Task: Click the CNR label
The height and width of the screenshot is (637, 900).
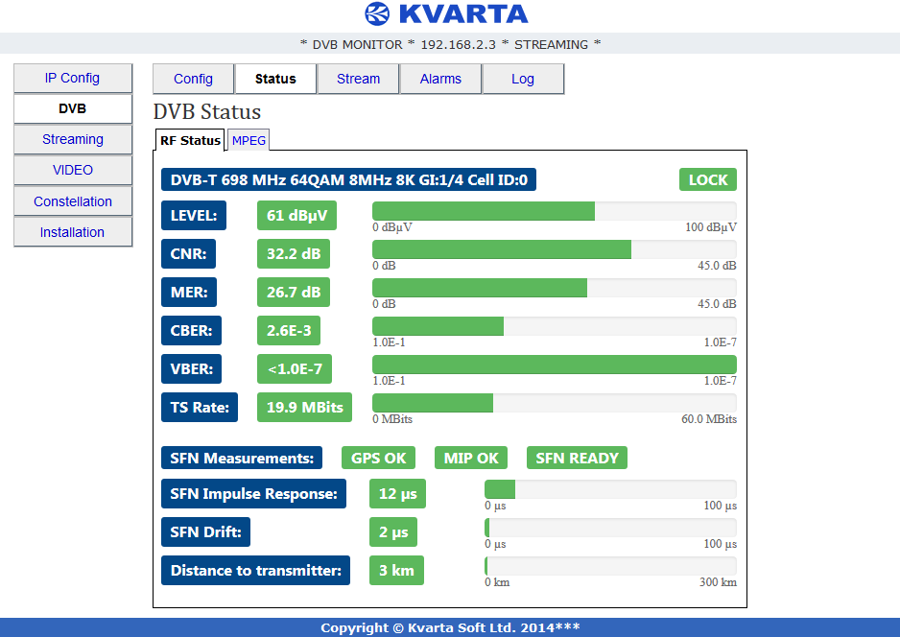Action: (188, 253)
